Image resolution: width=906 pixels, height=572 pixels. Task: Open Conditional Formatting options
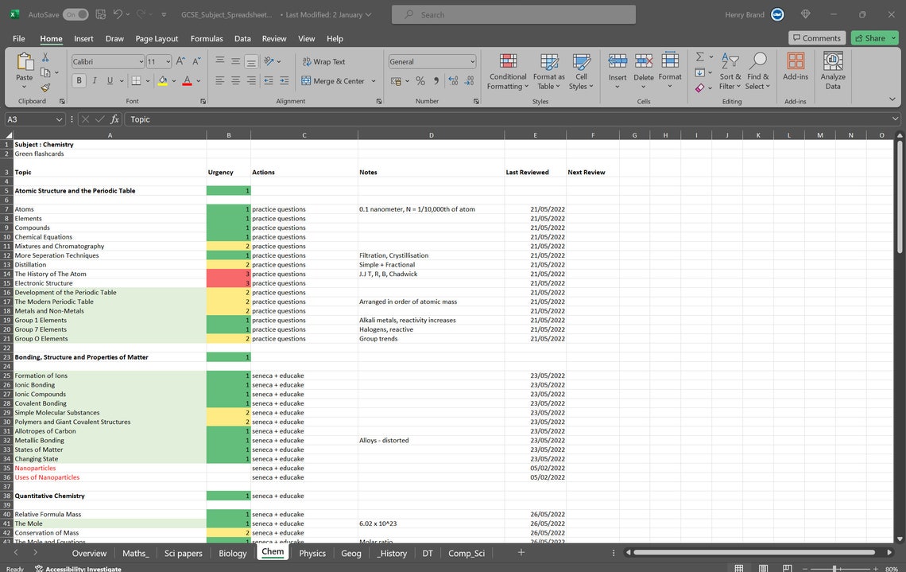coord(508,71)
